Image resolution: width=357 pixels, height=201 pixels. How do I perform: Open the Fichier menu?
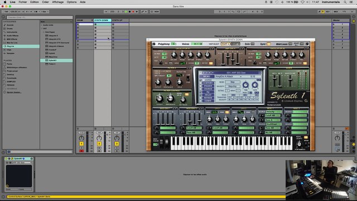coord(23,2)
